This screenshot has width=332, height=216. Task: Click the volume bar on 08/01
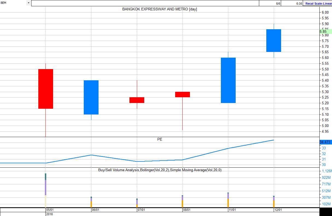tap(183, 201)
